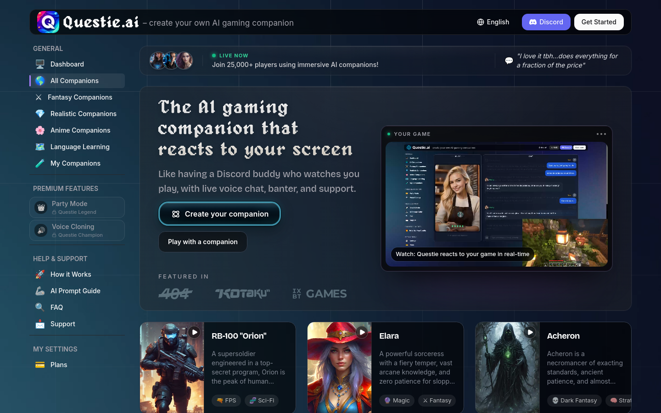661x413 pixels.
Task: Open the FAQ page
Action: pos(77,307)
